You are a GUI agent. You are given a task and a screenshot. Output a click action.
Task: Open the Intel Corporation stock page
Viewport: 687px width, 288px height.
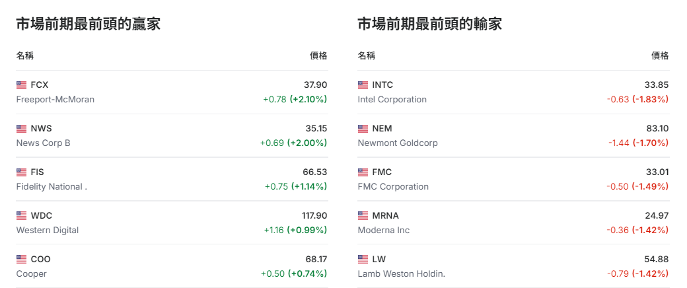392,100
